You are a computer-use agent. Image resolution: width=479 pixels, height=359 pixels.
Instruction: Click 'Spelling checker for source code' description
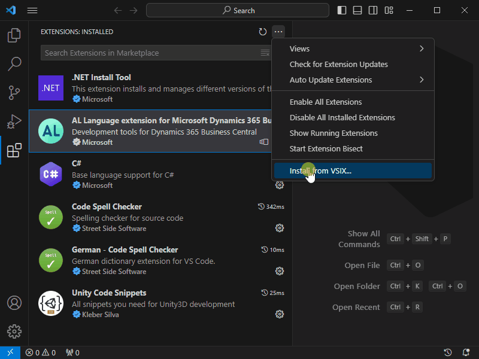tap(128, 218)
